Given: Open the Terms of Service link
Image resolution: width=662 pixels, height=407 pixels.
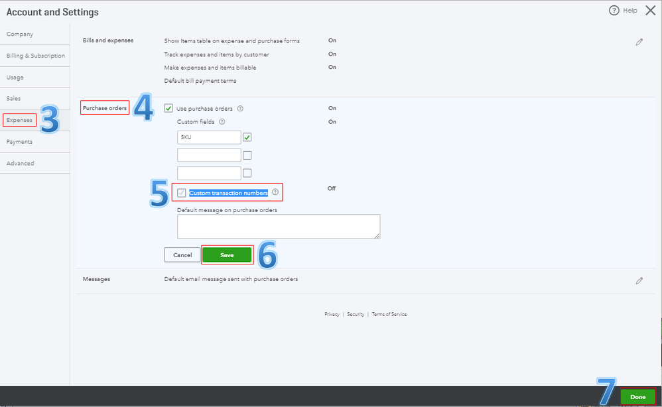Looking at the screenshot, I should (x=389, y=314).
